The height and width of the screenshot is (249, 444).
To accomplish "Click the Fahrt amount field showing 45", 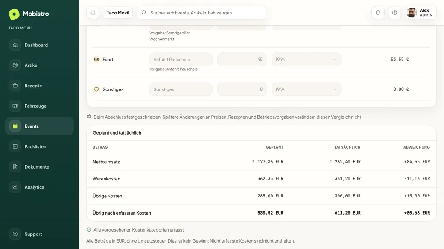I will (x=242, y=60).
